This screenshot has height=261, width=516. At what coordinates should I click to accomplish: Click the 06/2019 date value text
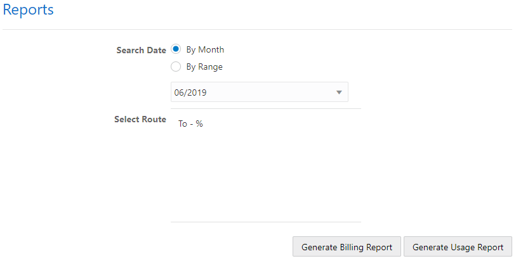[190, 92]
